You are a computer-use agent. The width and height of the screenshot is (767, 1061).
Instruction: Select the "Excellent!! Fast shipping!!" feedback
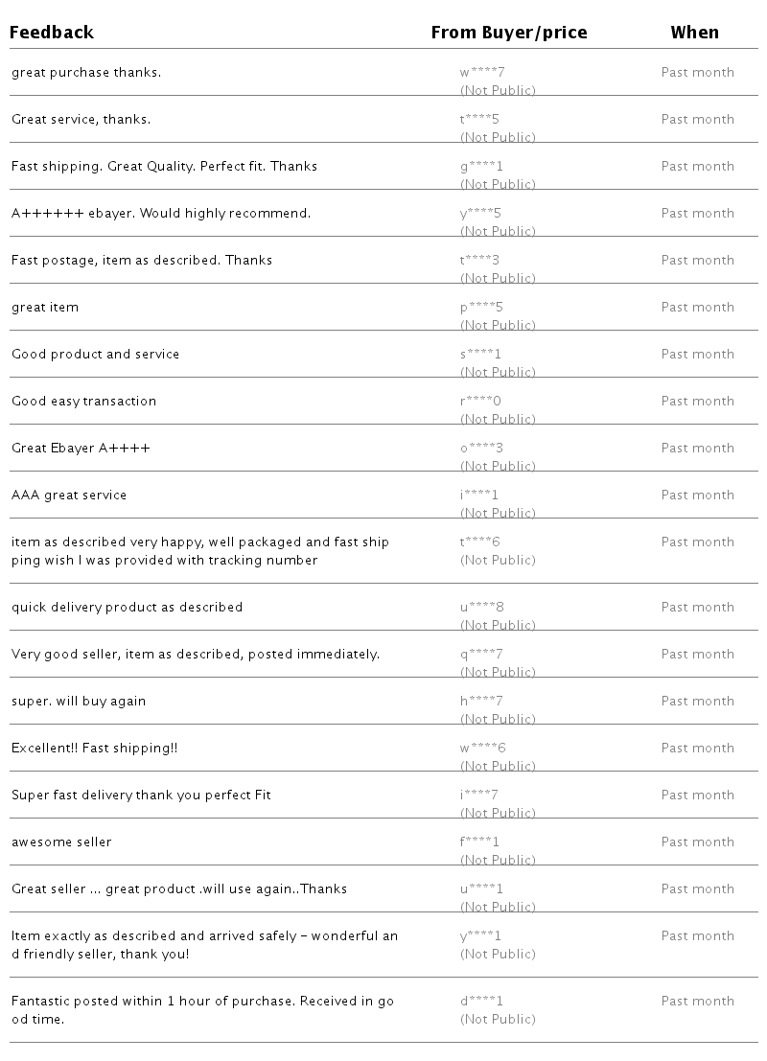point(94,749)
